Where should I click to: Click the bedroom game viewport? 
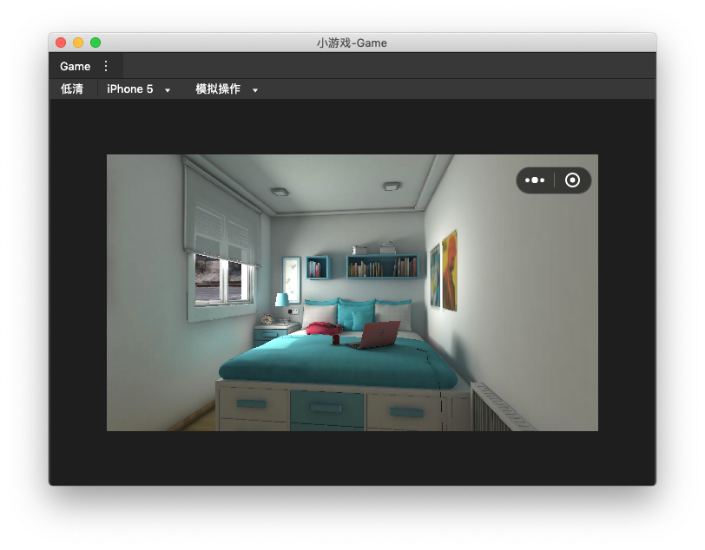click(x=352, y=292)
